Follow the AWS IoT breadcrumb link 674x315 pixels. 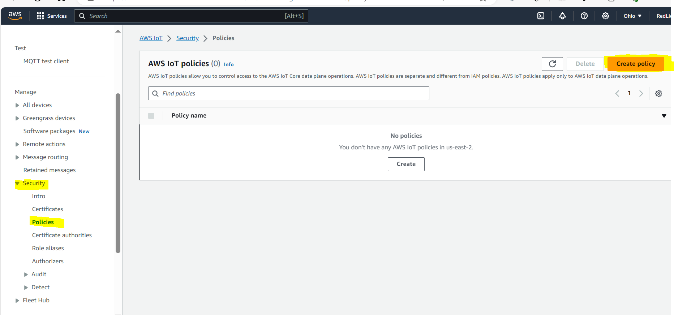(x=151, y=38)
